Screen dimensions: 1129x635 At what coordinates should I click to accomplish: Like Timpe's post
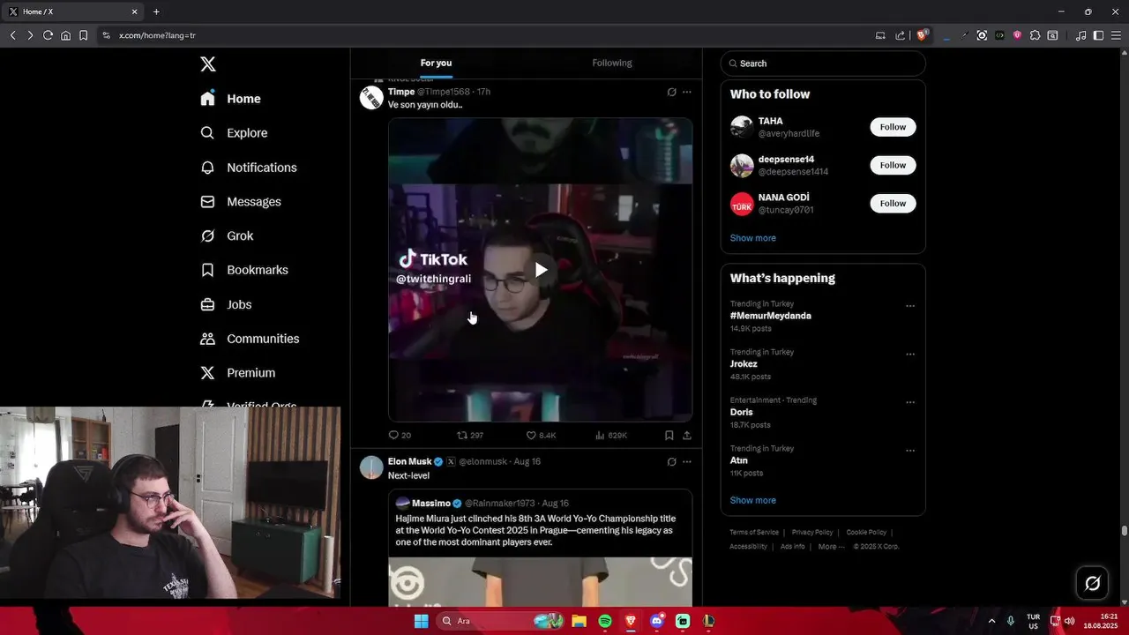click(x=541, y=435)
